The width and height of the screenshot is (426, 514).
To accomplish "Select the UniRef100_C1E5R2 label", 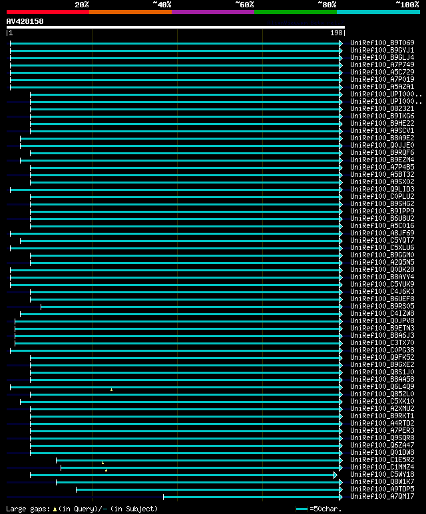I will click(382, 460).
